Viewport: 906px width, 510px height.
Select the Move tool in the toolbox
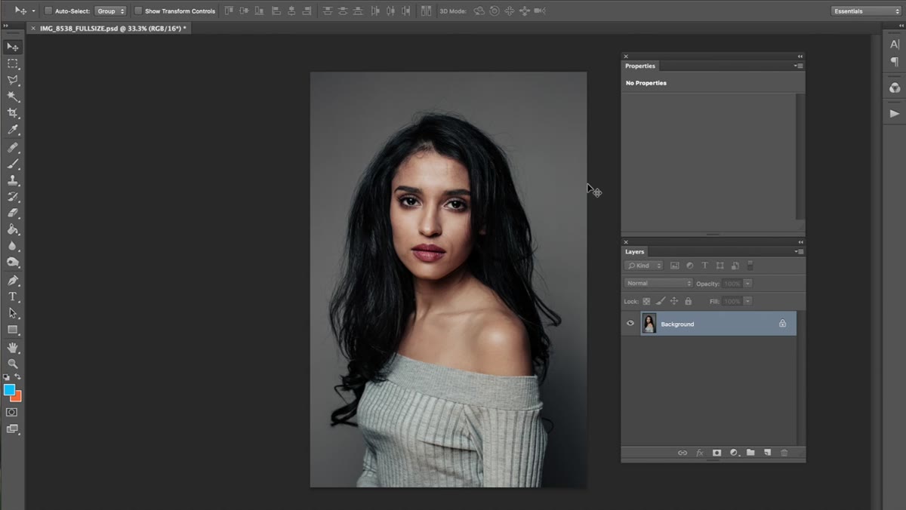click(x=13, y=47)
